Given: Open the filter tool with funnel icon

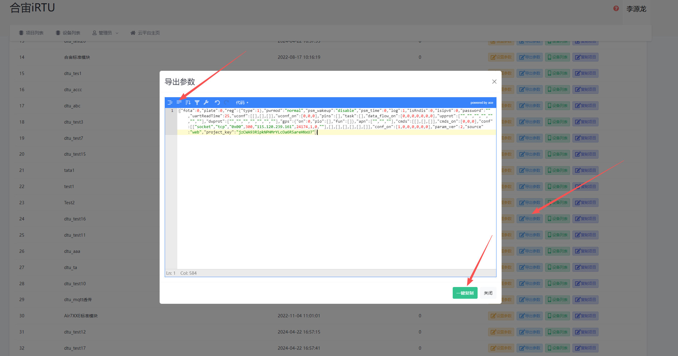Looking at the screenshot, I should click(197, 103).
